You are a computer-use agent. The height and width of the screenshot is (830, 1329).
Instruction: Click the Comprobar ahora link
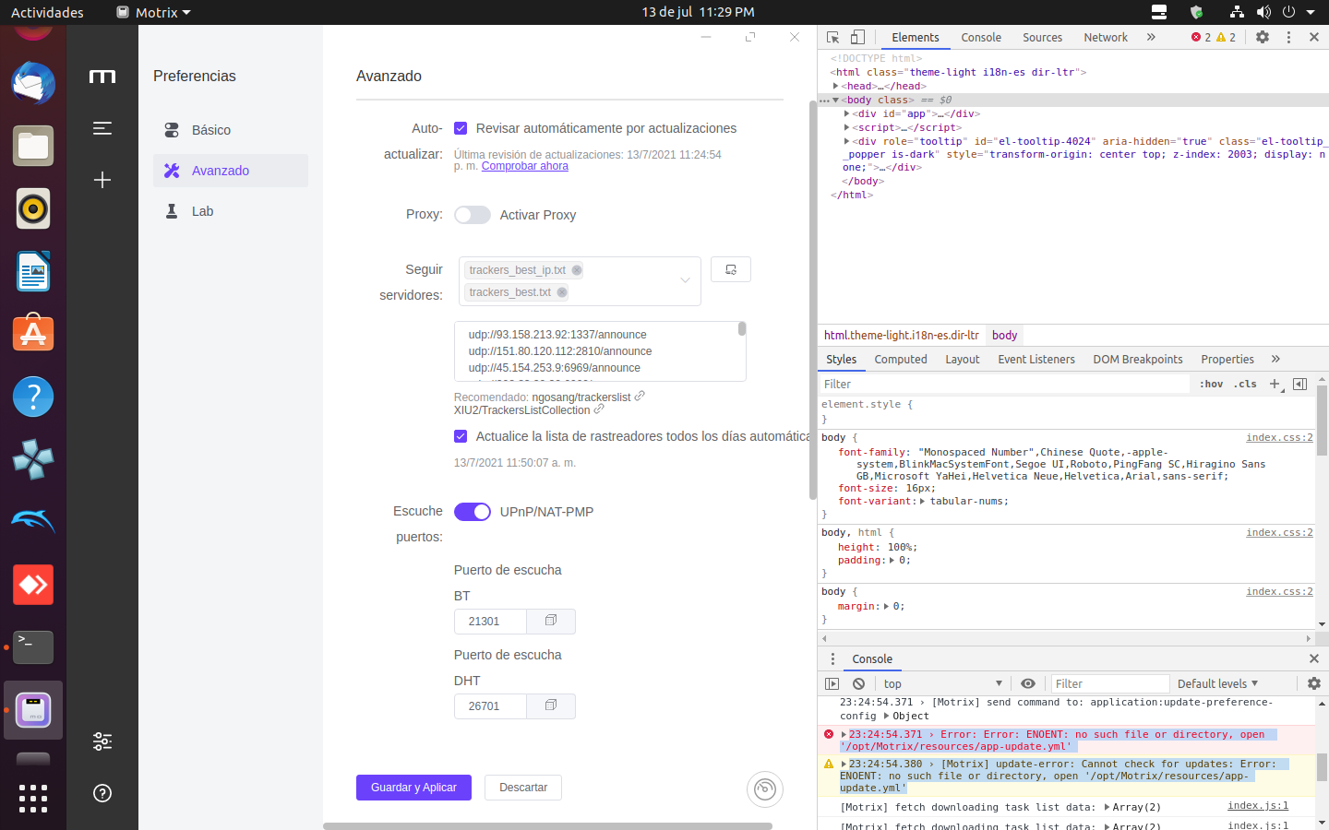click(525, 166)
